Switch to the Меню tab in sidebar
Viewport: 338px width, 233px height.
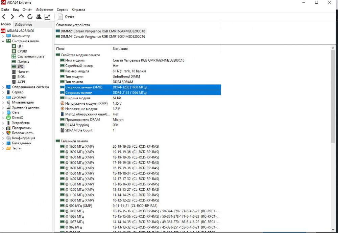[6, 24]
